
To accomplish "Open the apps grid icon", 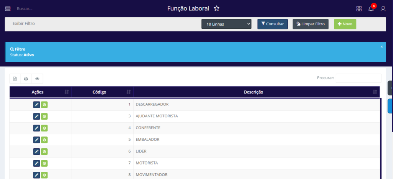I will [359, 8].
